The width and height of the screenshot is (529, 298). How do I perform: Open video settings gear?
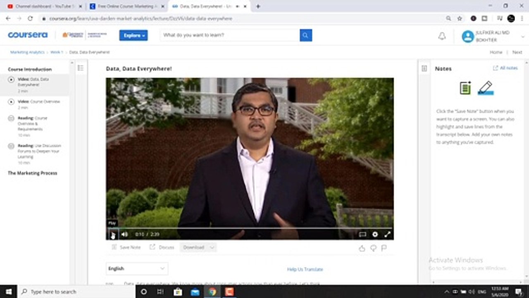(x=375, y=234)
